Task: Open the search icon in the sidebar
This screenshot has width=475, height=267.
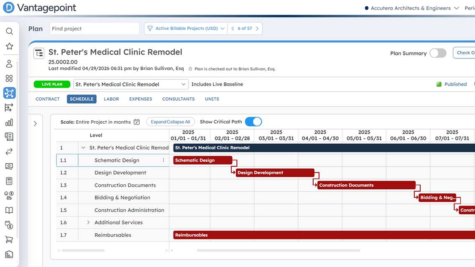Action: point(9,31)
